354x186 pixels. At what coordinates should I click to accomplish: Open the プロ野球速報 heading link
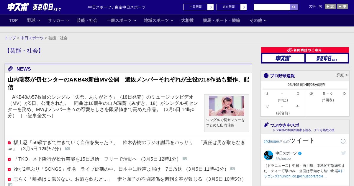282,76
